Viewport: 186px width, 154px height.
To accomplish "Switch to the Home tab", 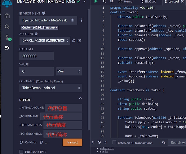I will click(x=128, y=2).
